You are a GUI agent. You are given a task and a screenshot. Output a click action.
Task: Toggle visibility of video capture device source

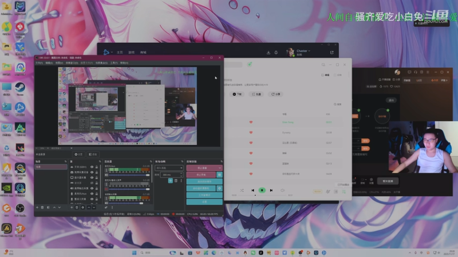coord(92,172)
